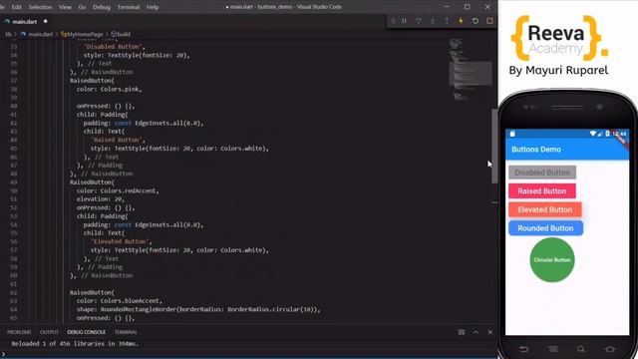Image resolution: width=638 pixels, height=359 pixels.
Task: Tap the emulator Home hardware key
Action: (x=610, y=349)
